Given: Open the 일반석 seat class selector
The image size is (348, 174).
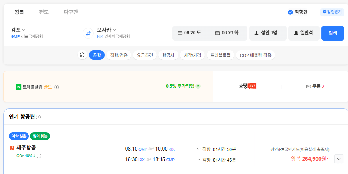Looking at the screenshot, I should click(304, 33).
